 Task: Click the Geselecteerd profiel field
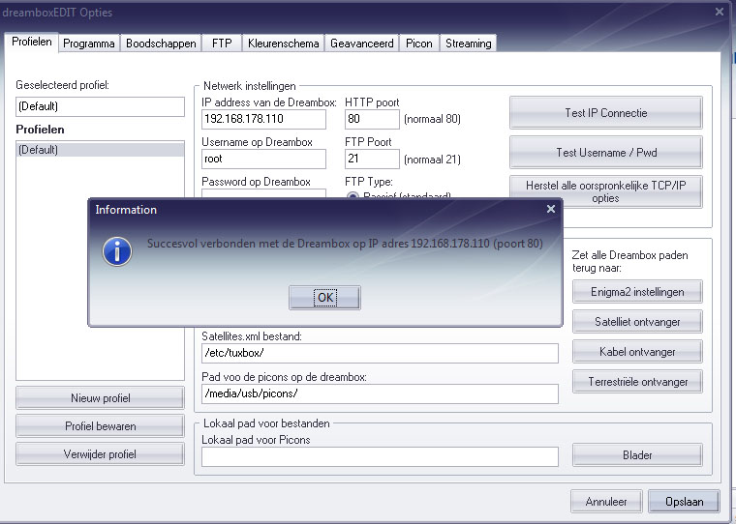(x=100, y=106)
